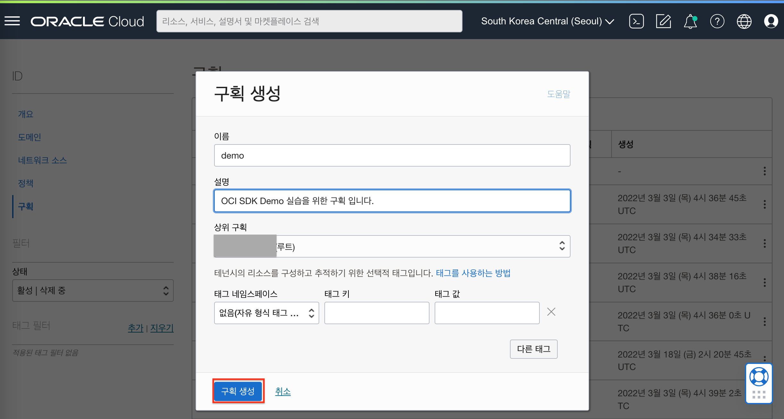Screen dimensions: 784x419
Task: Open the 태그 네임스페이스 dropdown
Action: click(266, 313)
